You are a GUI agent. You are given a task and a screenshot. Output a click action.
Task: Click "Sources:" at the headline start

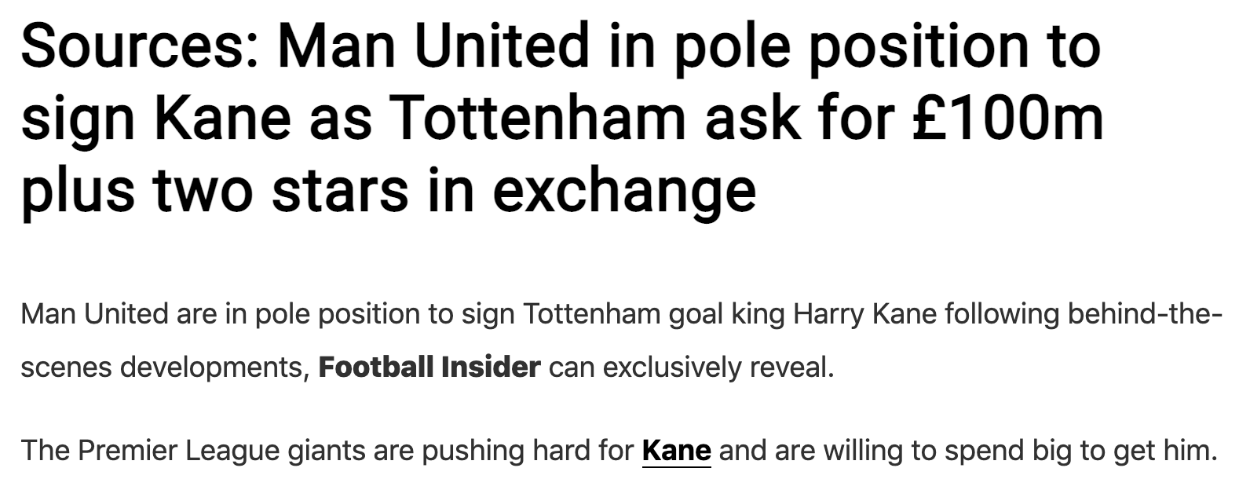[143, 46]
